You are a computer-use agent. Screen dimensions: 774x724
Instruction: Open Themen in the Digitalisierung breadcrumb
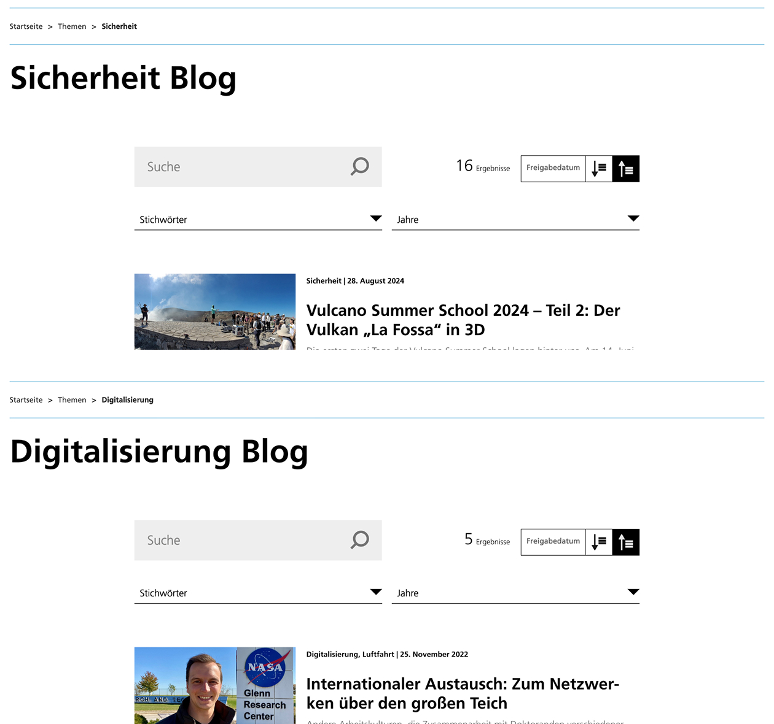[72, 400]
